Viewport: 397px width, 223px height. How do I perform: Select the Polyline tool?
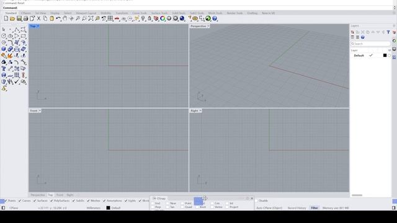coord(17,30)
